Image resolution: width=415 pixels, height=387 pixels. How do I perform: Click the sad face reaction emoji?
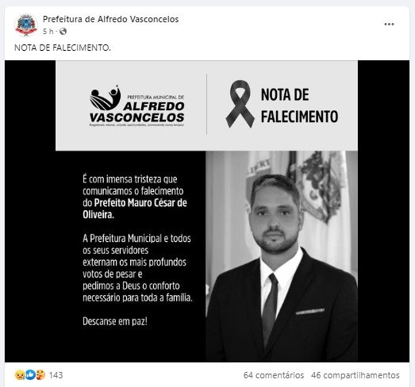[20, 375]
